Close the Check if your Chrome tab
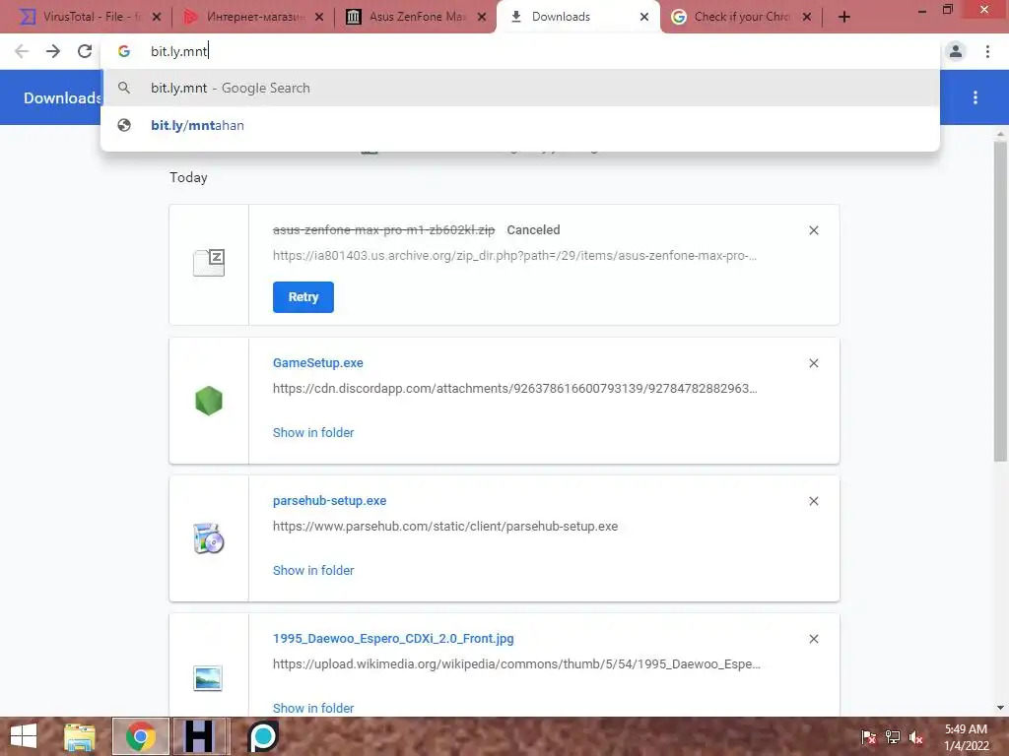Screen dimensions: 1009x756 coord(807,18)
